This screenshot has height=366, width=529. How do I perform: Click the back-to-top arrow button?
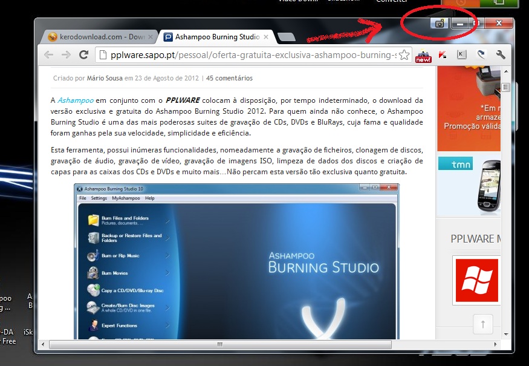coord(483,324)
